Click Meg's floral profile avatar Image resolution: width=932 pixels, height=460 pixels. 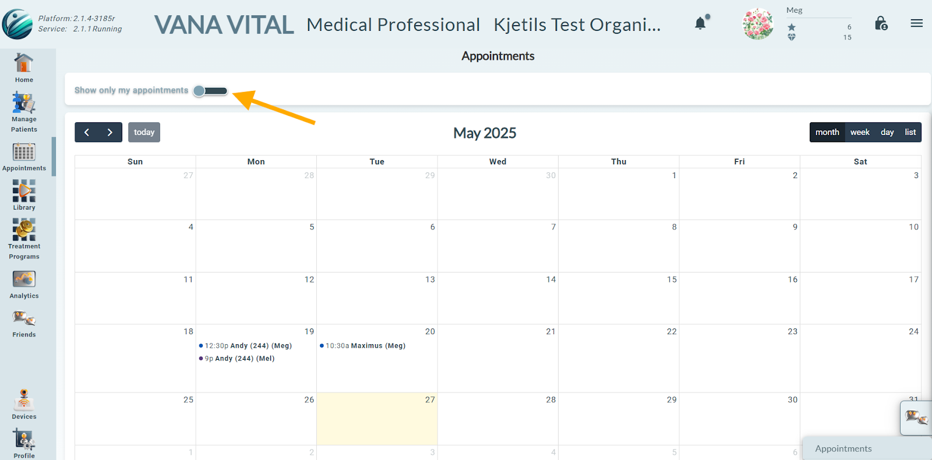pos(758,24)
